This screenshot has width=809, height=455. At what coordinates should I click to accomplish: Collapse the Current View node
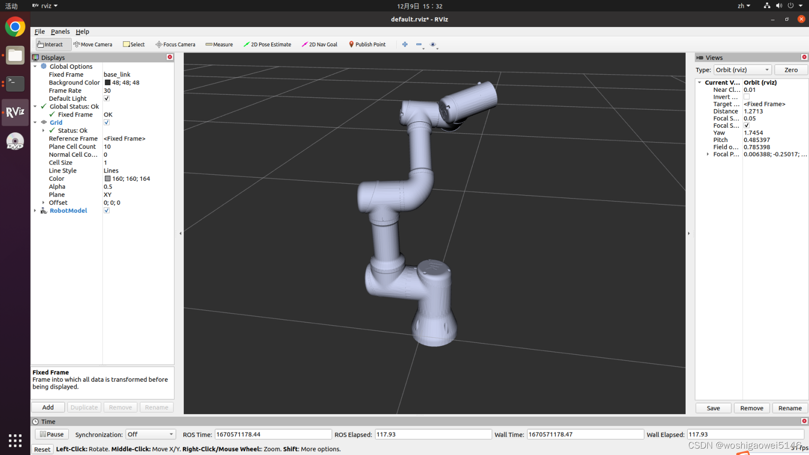click(699, 83)
